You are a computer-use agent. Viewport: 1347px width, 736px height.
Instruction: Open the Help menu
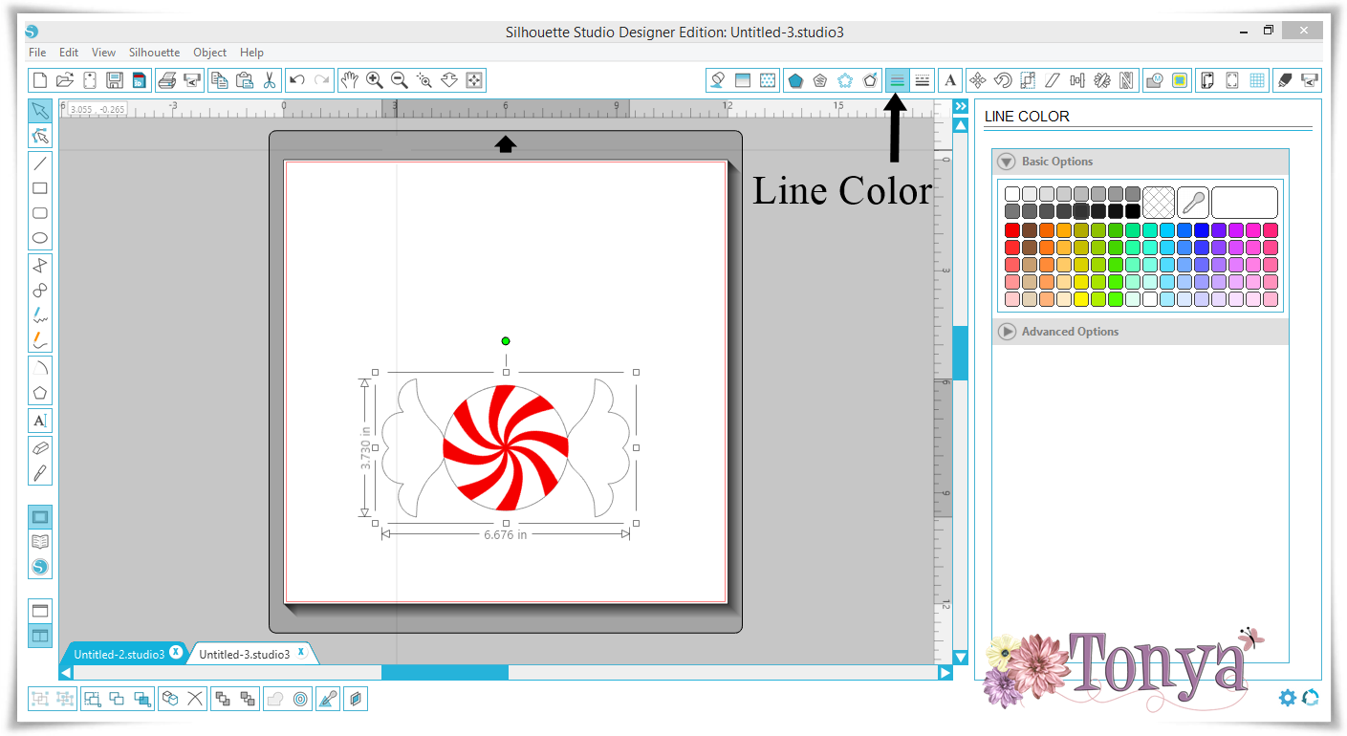(252, 53)
